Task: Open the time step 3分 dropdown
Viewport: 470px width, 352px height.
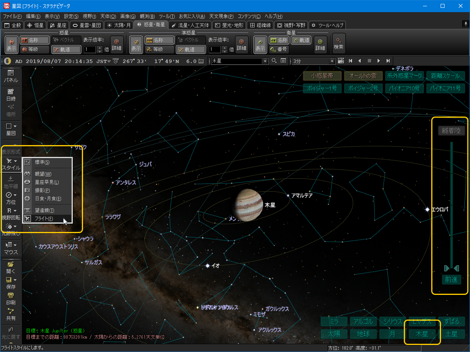Action: (333, 61)
